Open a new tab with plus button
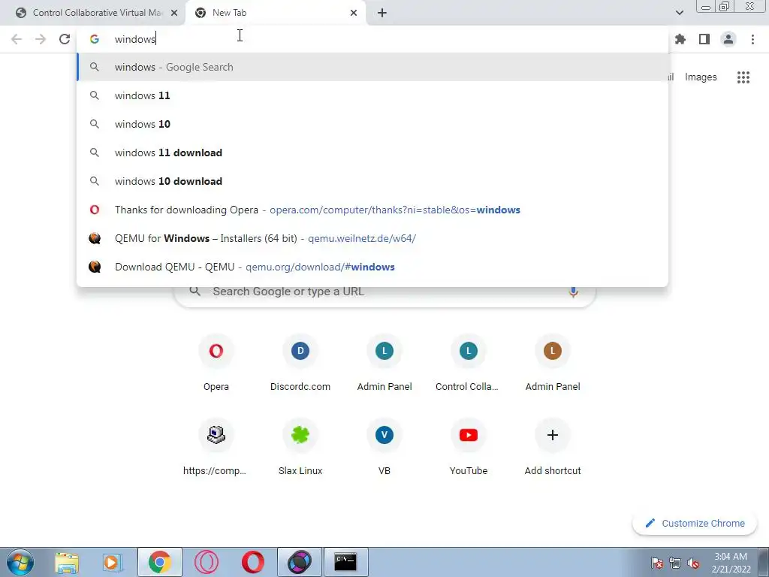The width and height of the screenshot is (769, 577). coord(382,13)
